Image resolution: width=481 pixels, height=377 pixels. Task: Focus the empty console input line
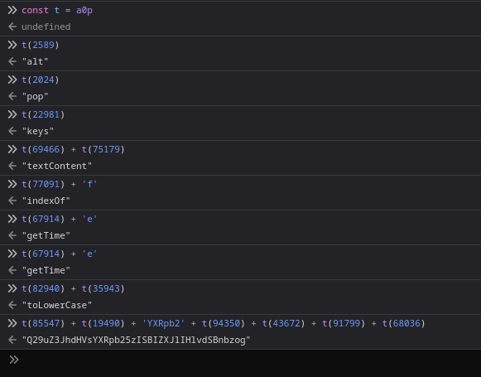click(240, 360)
